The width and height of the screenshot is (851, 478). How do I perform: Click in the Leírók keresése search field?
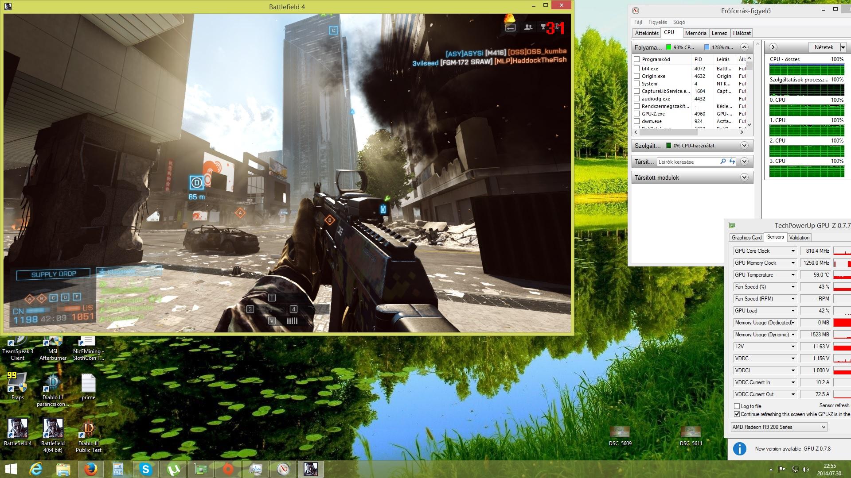pyautogui.click(x=688, y=162)
